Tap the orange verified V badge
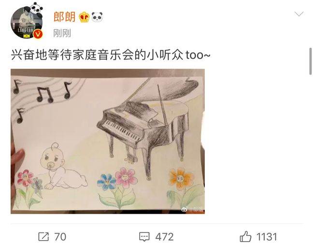The width and height of the screenshot is (314, 247). point(38,34)
